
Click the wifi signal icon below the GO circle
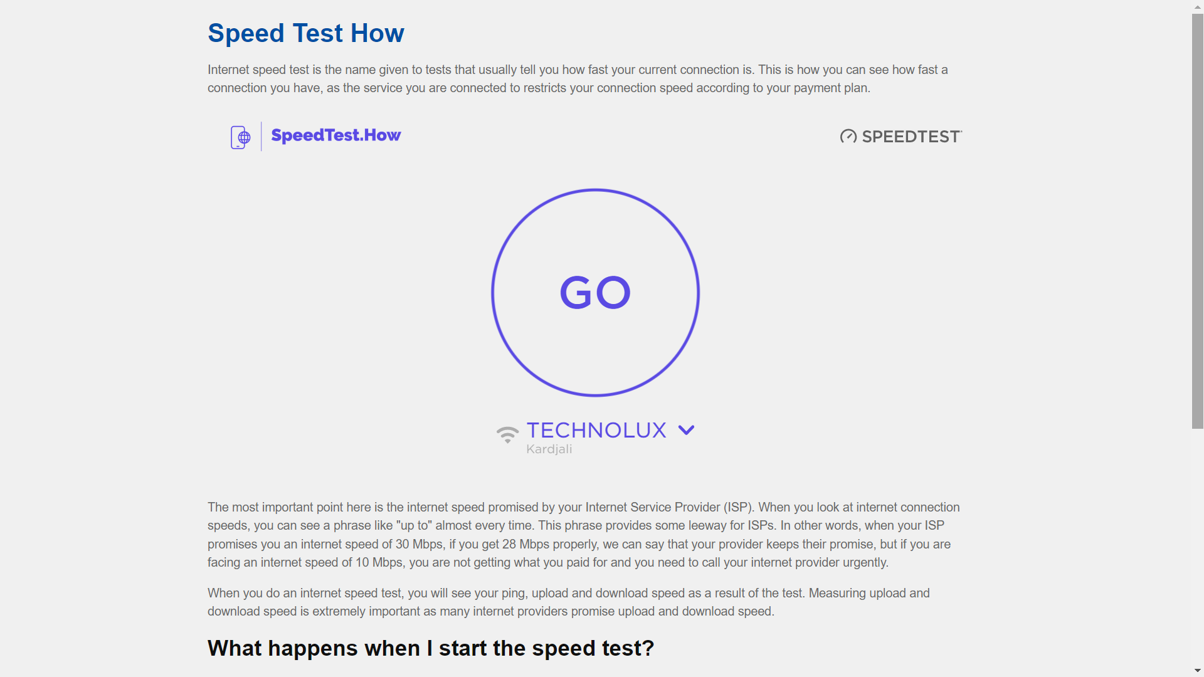(507, 434)
